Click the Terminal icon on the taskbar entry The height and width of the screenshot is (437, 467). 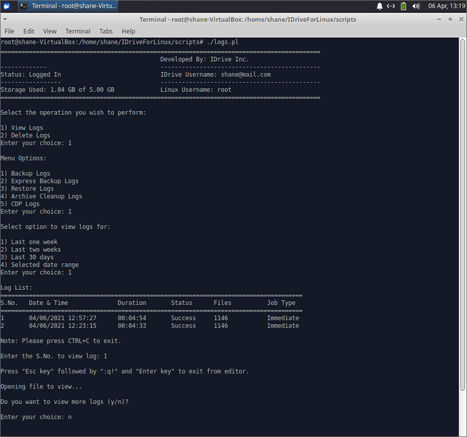[x=23, y=6]
